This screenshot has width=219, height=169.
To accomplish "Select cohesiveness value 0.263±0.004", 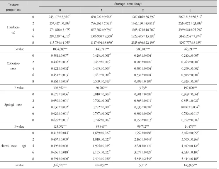I will pyautogui.click(x=143, y=55).
